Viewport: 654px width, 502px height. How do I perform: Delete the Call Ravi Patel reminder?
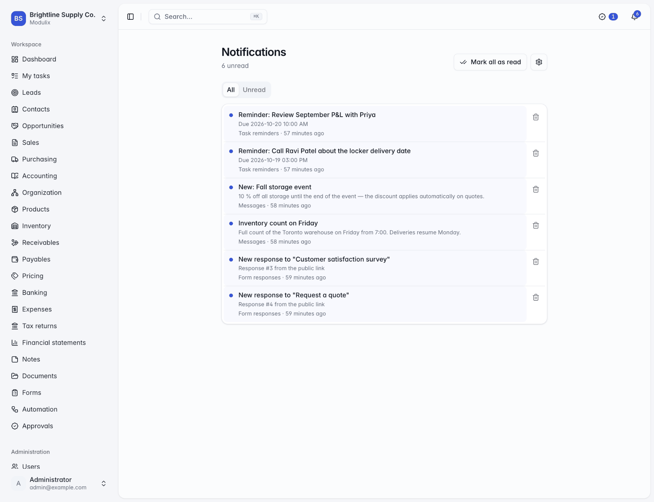(536, 153)
